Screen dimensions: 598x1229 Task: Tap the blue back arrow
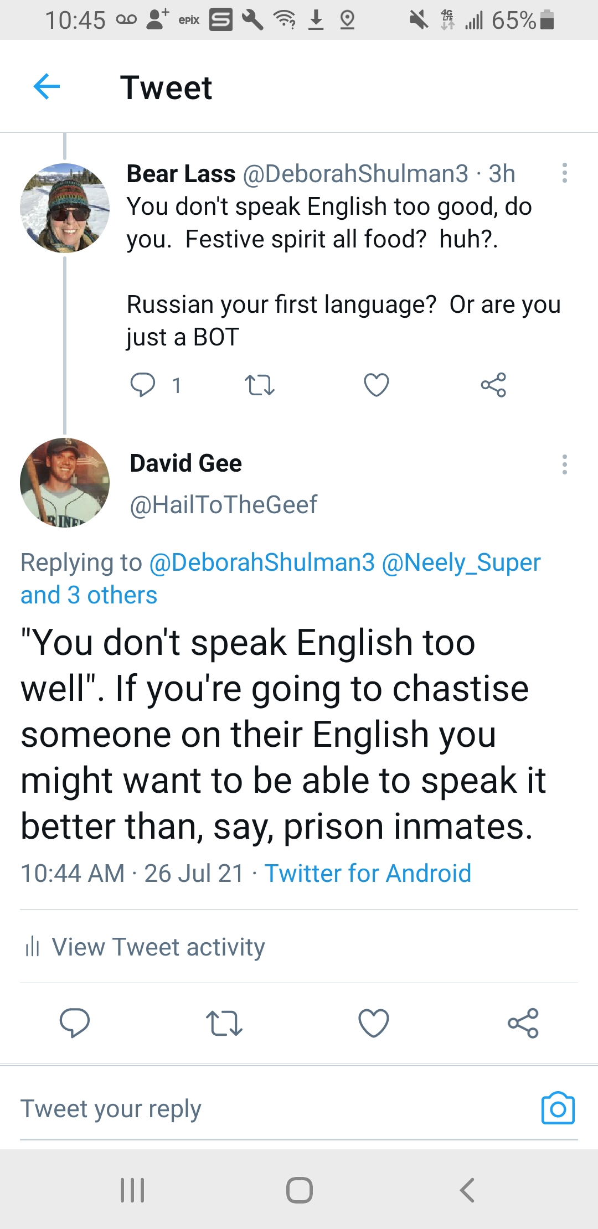pos(47,87)
